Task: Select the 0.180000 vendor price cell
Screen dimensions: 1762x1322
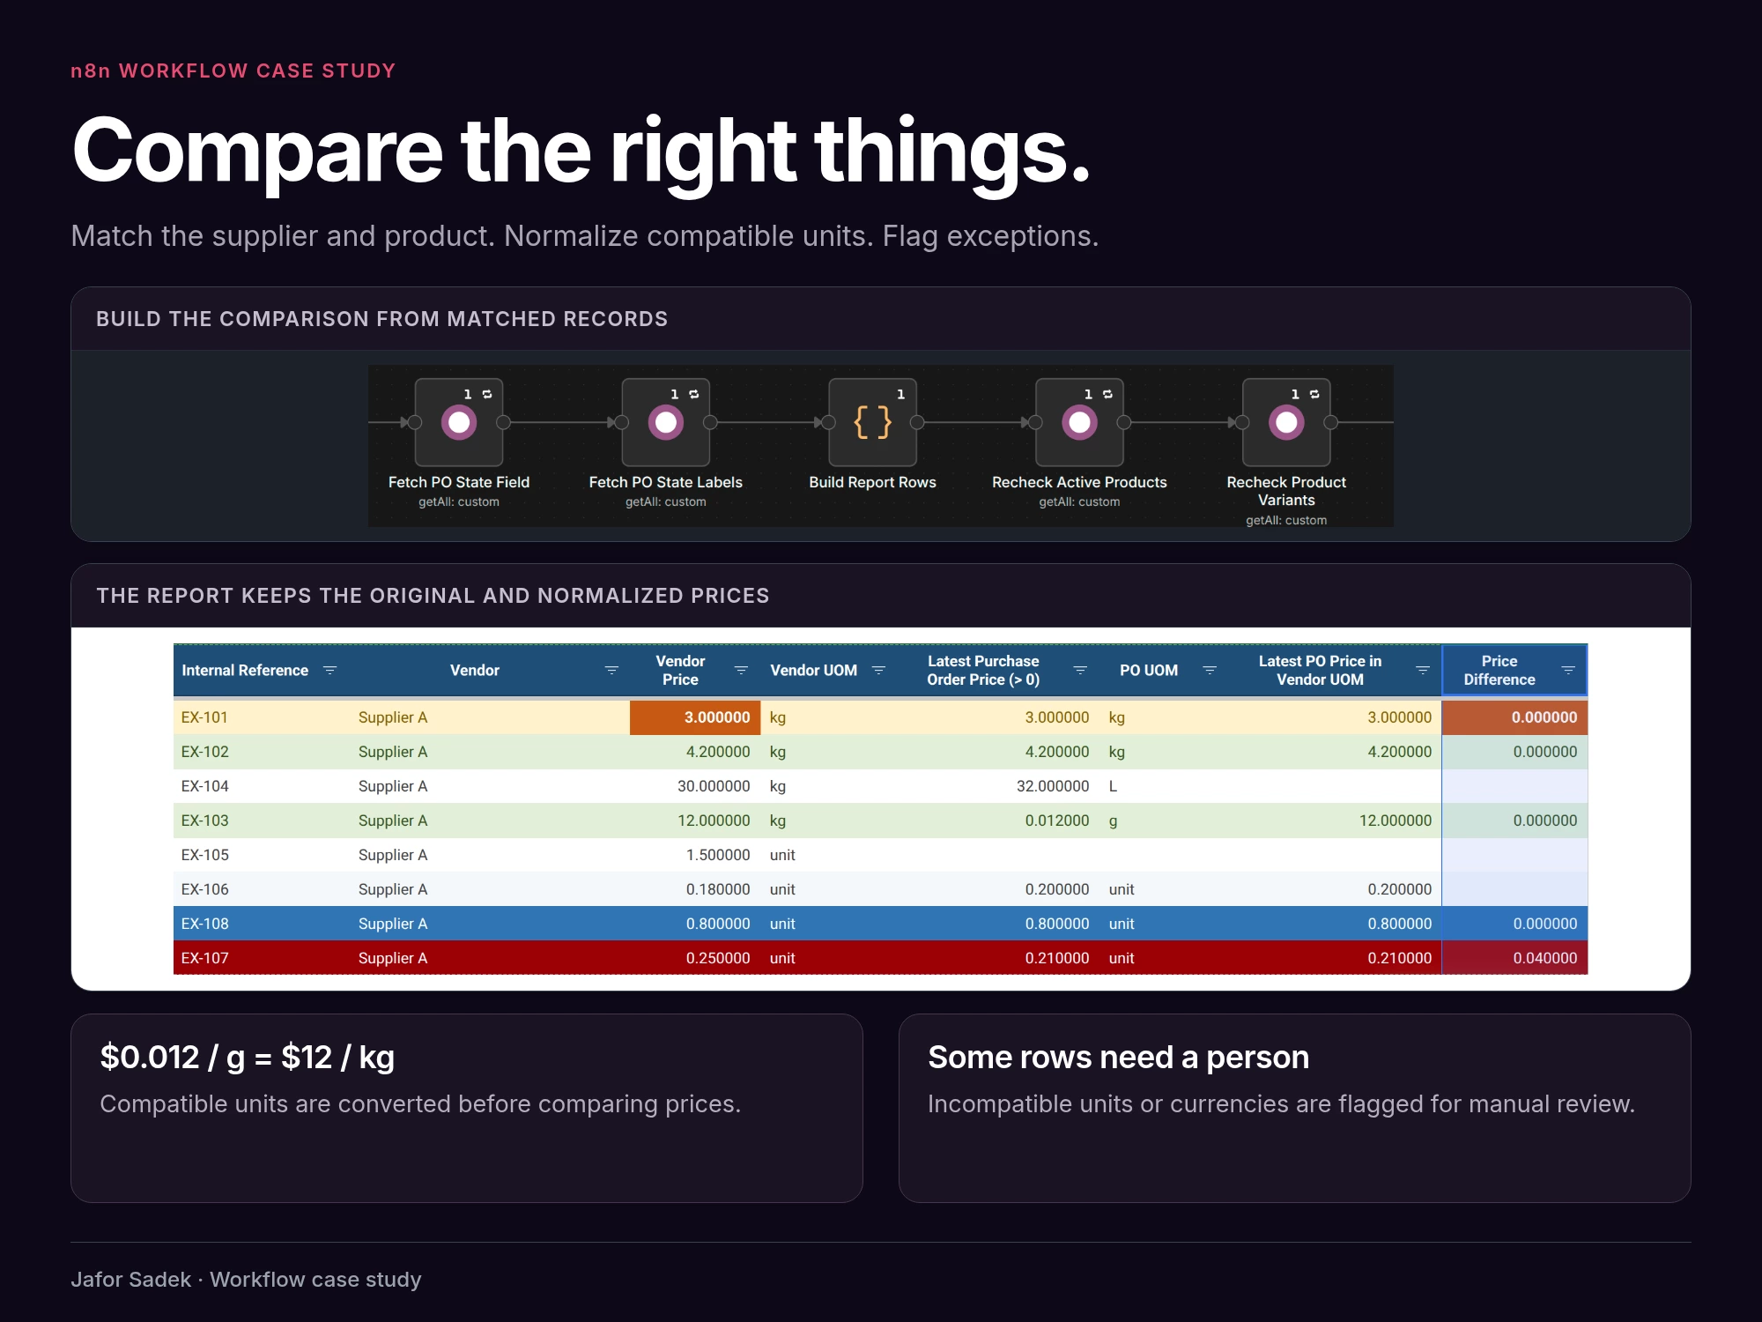Action: point(695,889)
